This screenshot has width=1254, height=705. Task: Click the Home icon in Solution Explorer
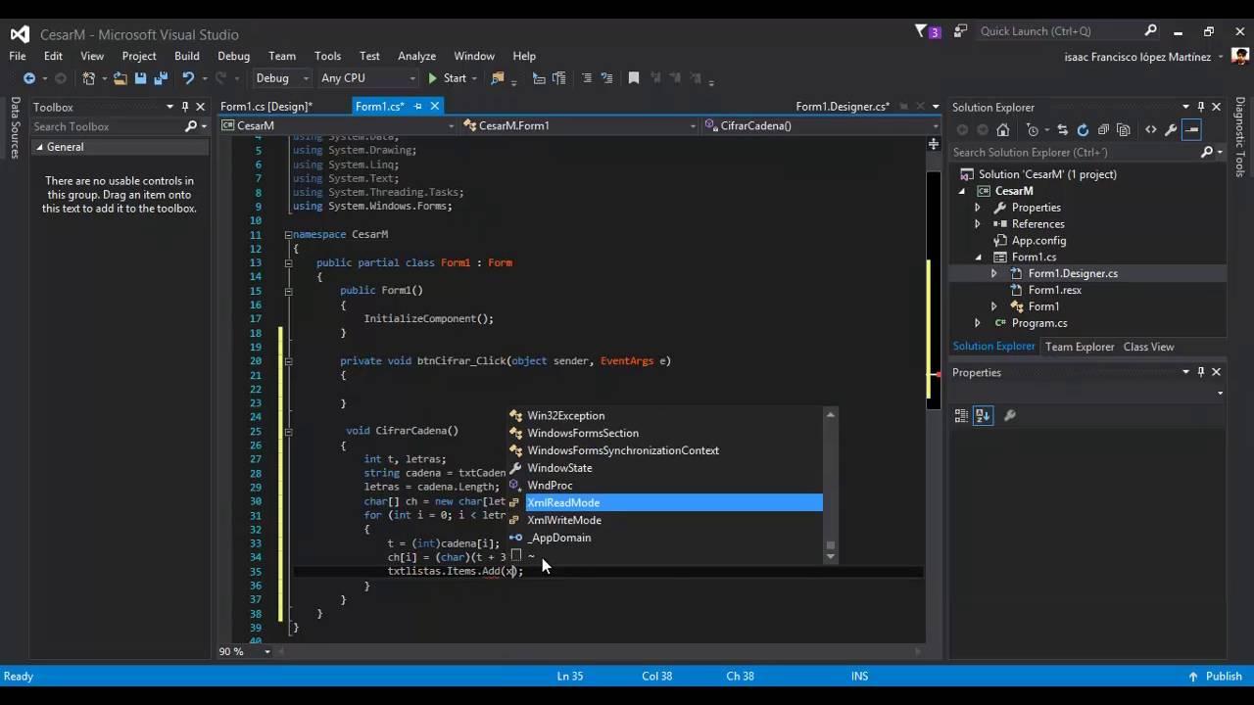[x=1002, y=129]
